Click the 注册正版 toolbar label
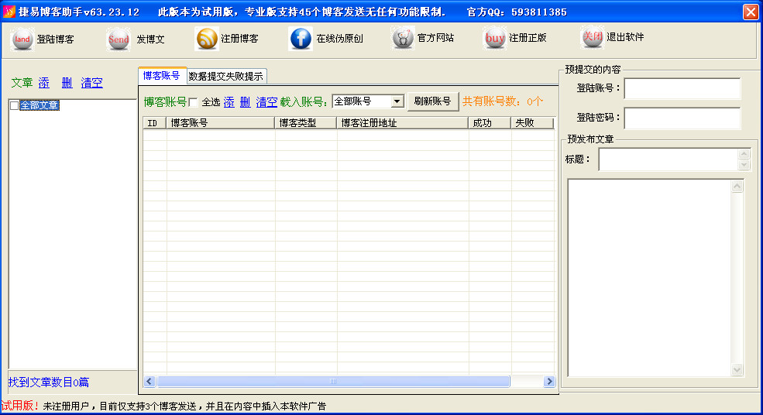The width and height of the screenshot is (763, 415). [528, 37]
